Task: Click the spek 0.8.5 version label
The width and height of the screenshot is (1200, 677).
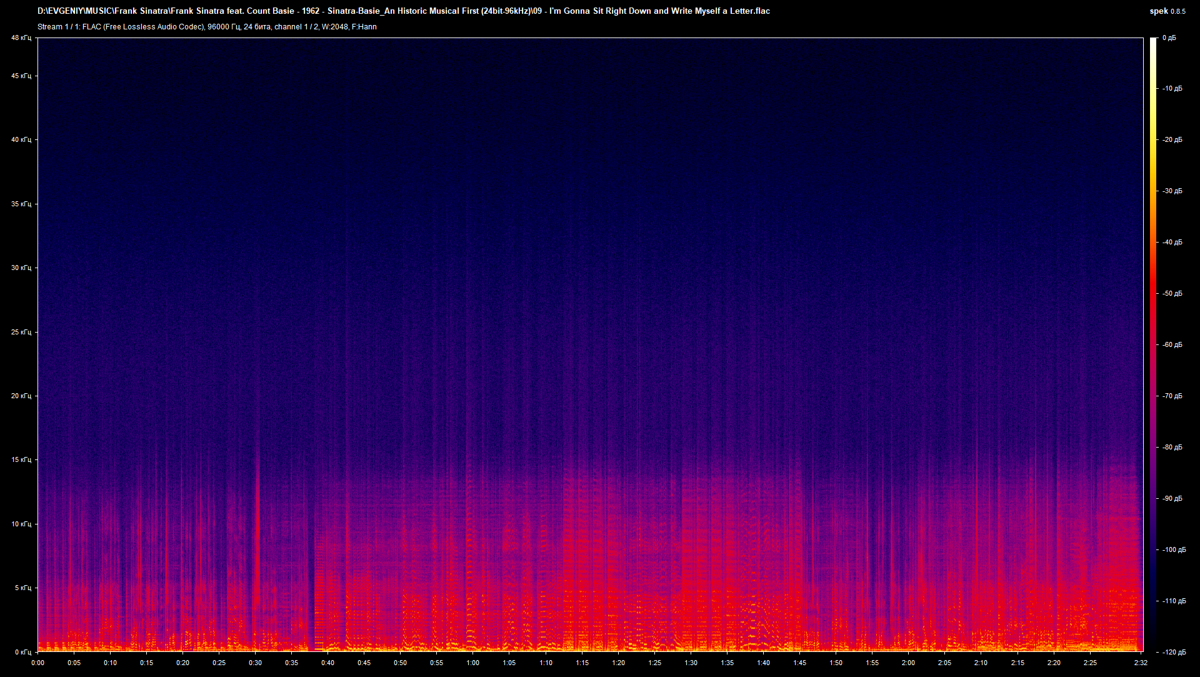Action: coord(1167,11)
